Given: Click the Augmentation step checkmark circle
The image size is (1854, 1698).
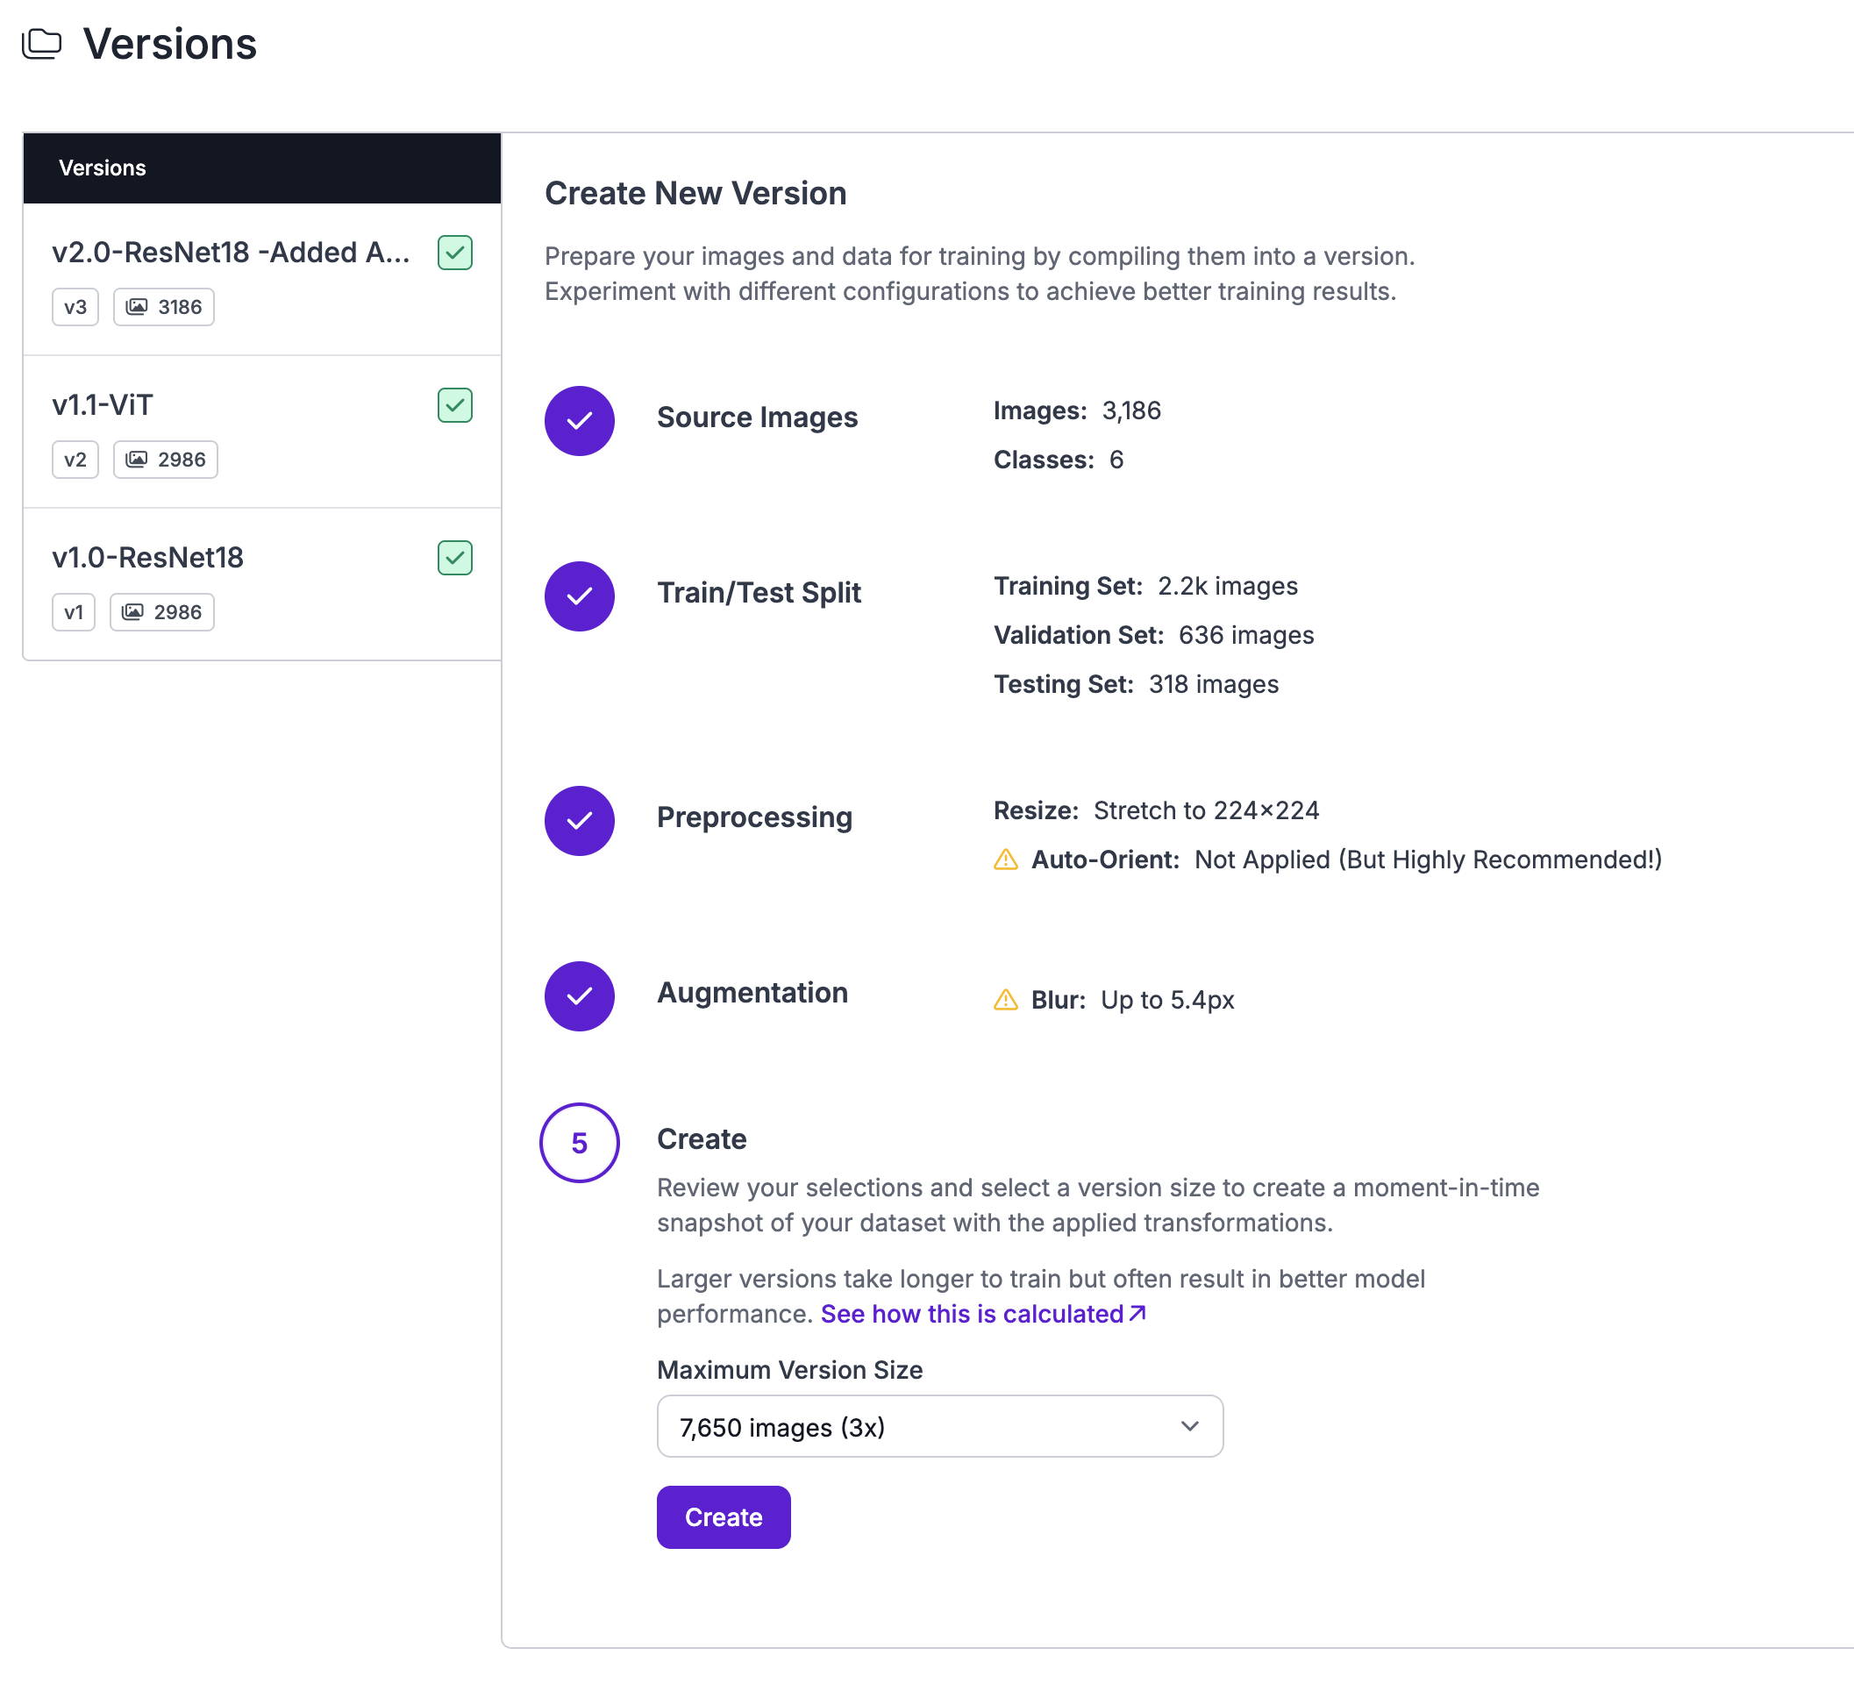Looking at the screenshot, I should point(580,996).
